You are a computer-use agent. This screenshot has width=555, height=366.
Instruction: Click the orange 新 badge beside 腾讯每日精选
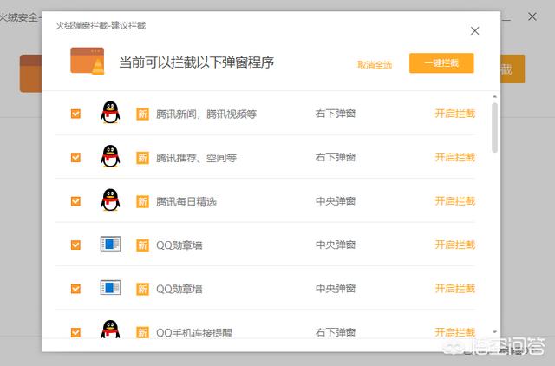tap(142, 201)
